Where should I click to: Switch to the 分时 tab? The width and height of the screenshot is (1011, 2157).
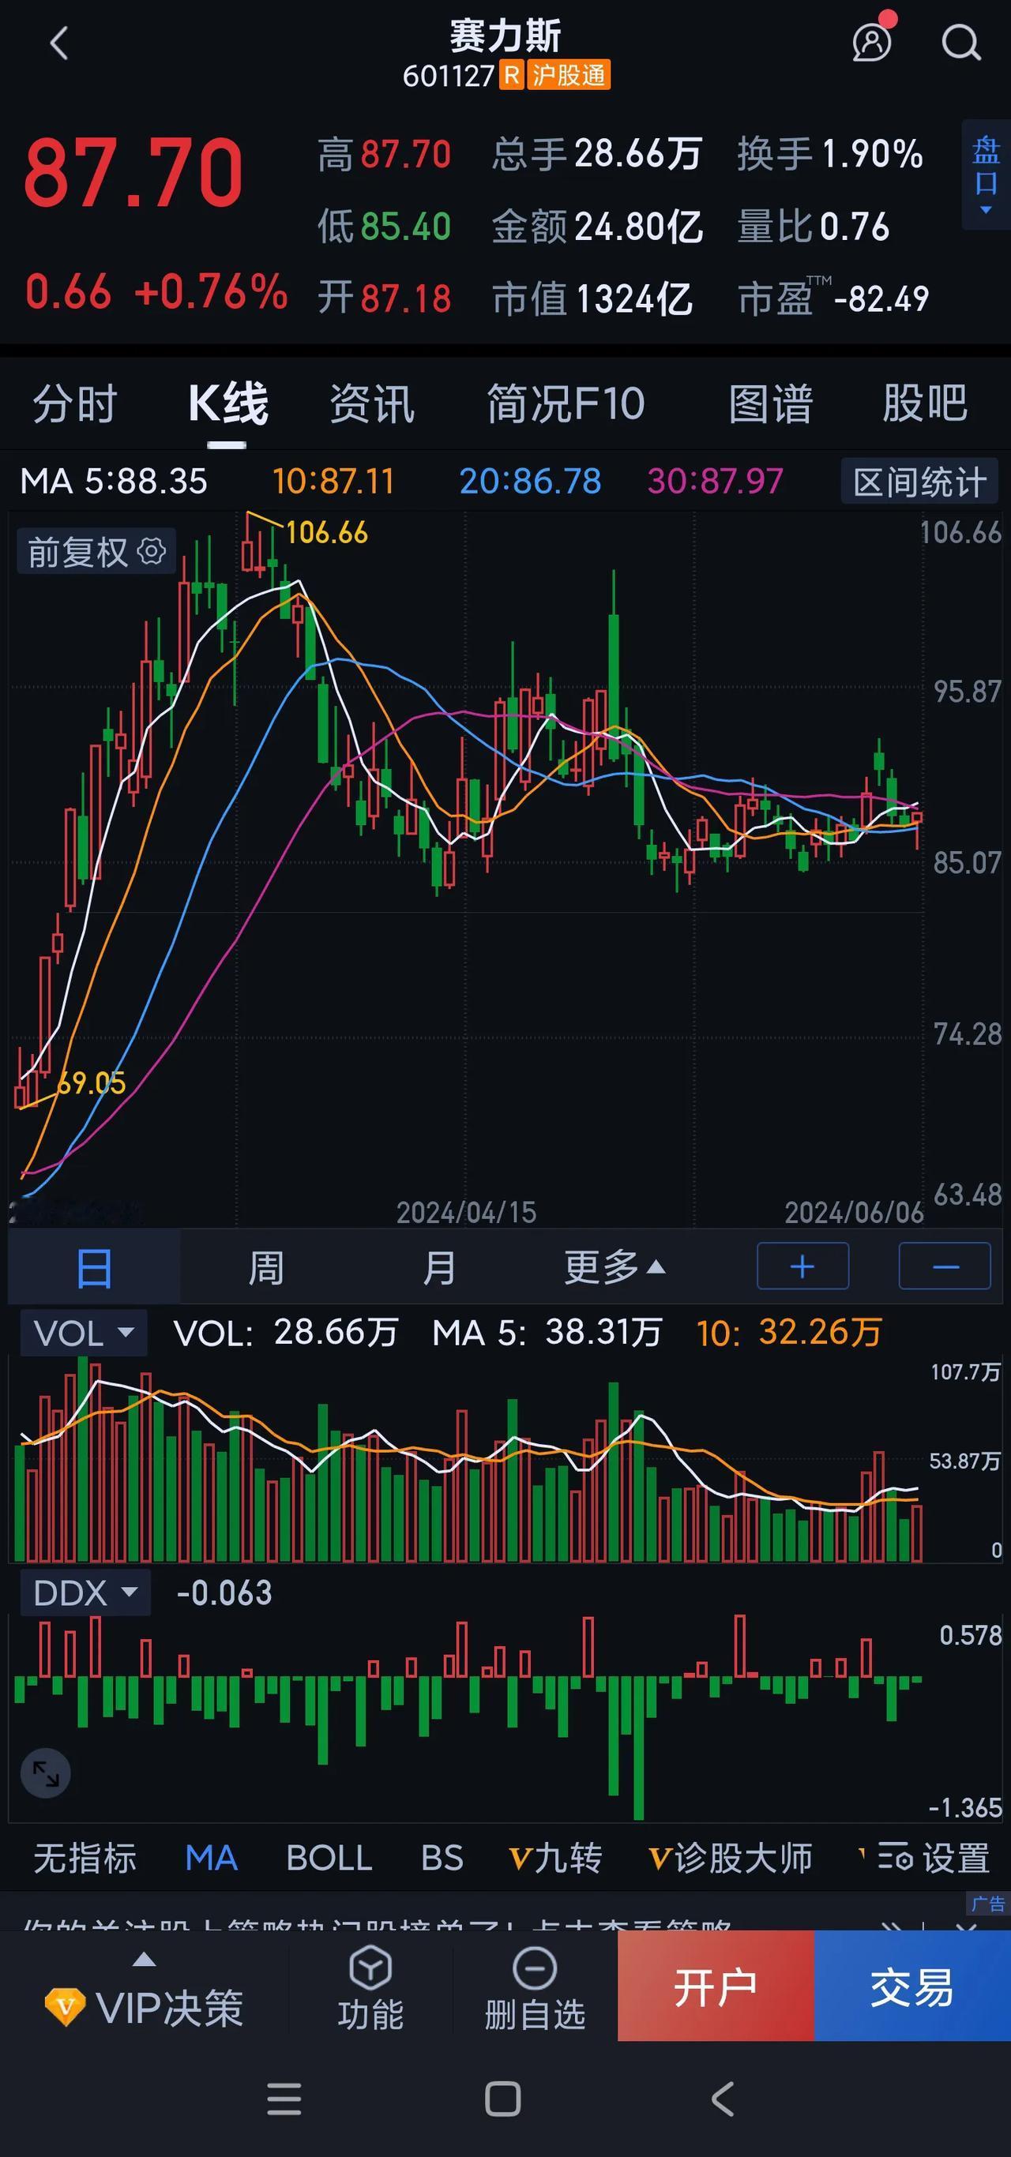[x=74, y=404]
